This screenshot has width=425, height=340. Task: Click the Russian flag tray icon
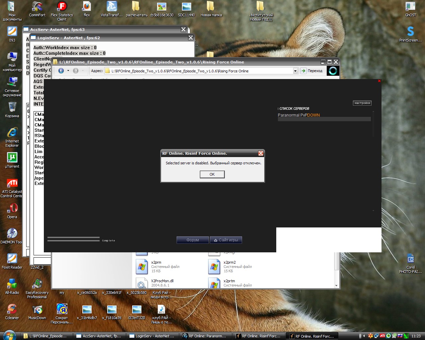point(400,336)
